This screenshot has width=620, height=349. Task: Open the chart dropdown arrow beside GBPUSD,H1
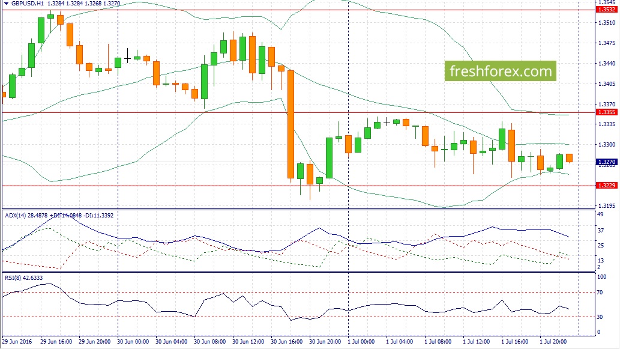[5, 4]
